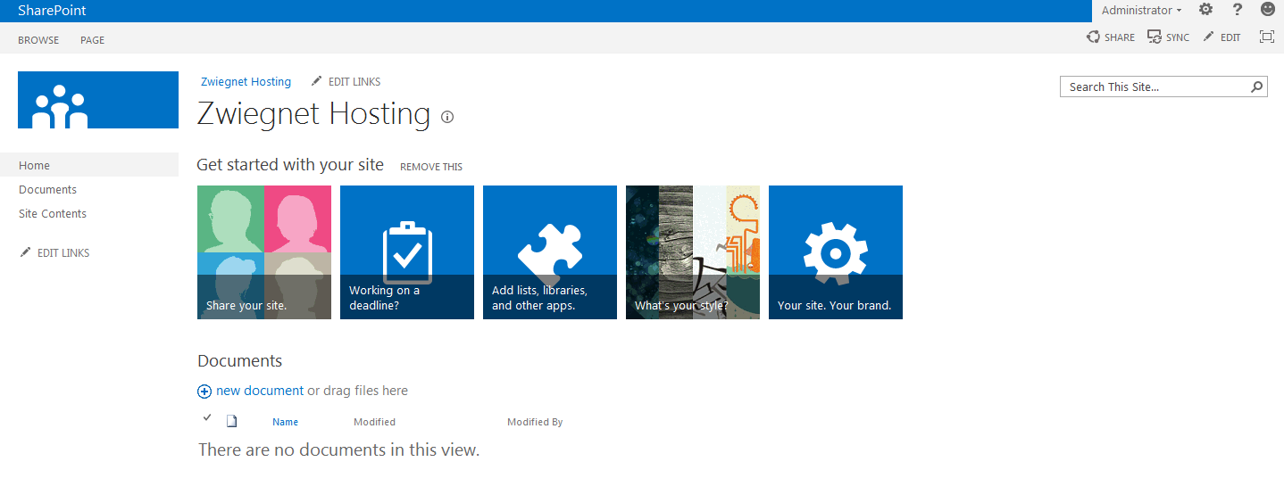The height and width of the screenshot is (503, 1284).
Task: Open the Share your site tile
Action: pos(264,252)
